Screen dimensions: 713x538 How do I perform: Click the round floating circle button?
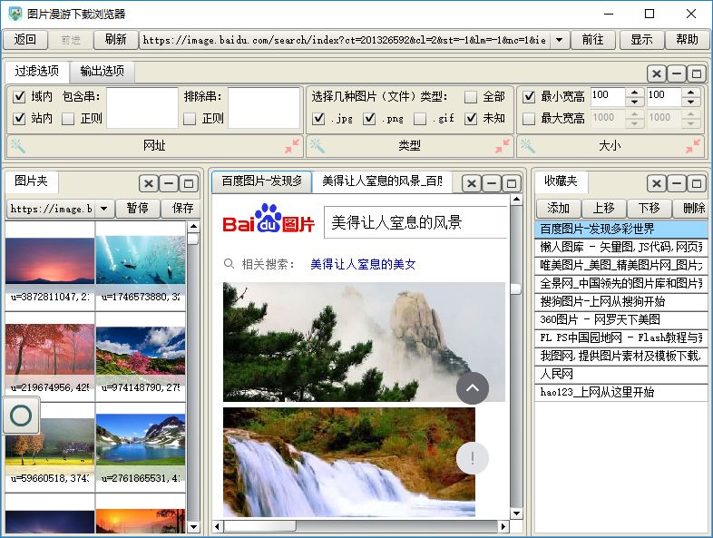coord(21,416)
